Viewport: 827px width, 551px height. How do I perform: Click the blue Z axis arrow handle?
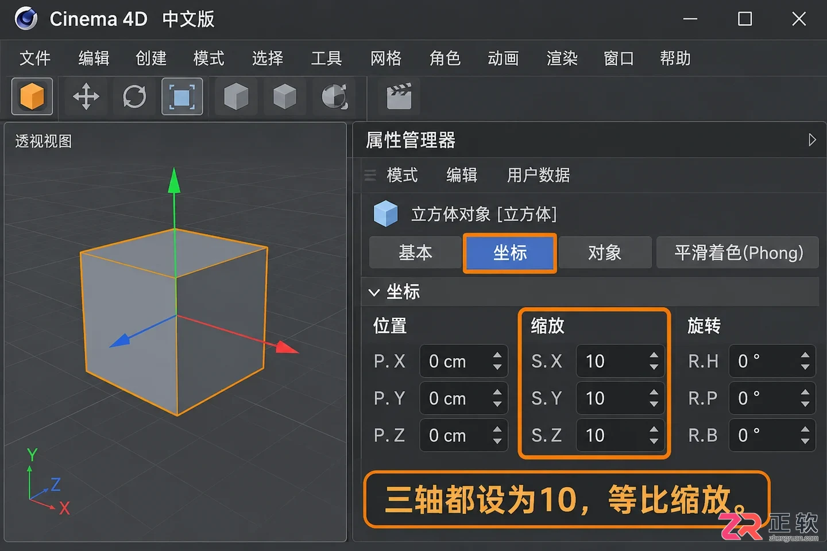pyautogui.click(x=120, y=341)
